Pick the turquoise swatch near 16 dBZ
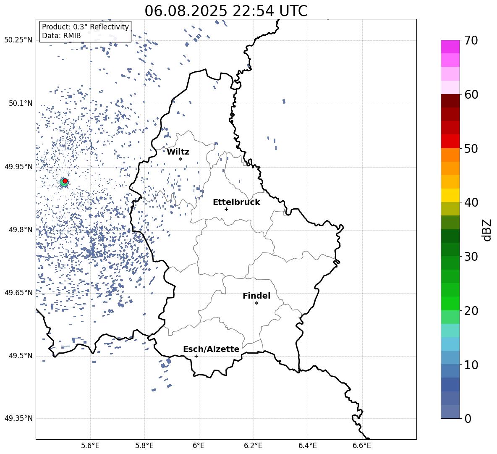Viewport: 497px width, 454px height. pyautogui.click(x=450, y=331)
